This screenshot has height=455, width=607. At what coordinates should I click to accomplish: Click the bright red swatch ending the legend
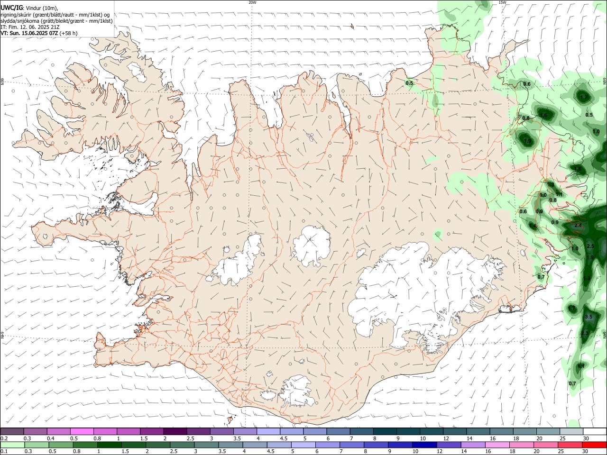tap(595, 445)
